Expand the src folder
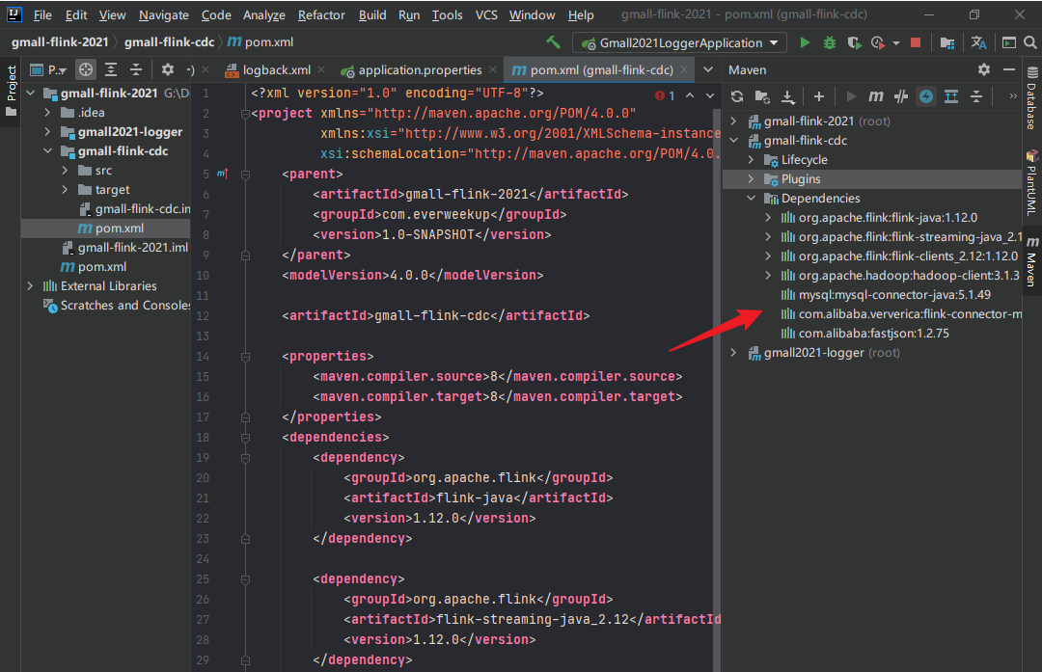 coord(65,170)
